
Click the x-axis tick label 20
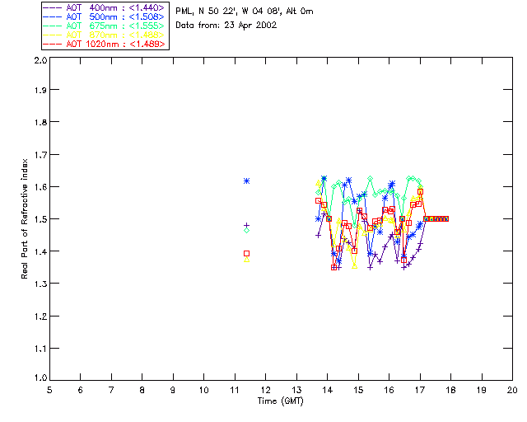[512, 390]
